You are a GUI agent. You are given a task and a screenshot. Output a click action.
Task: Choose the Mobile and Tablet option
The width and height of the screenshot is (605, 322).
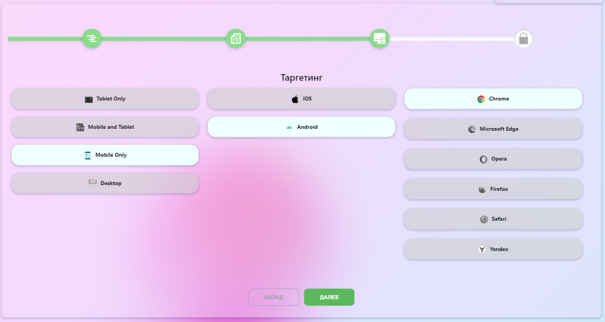coord(105,127)
